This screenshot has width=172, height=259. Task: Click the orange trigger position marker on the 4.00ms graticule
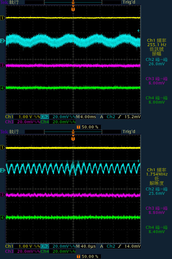[x=73, y=8]
